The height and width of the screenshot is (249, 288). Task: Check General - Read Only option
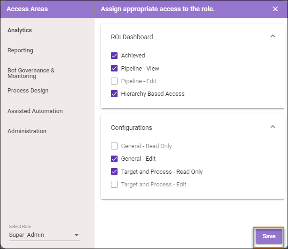(x=114, y=146)
